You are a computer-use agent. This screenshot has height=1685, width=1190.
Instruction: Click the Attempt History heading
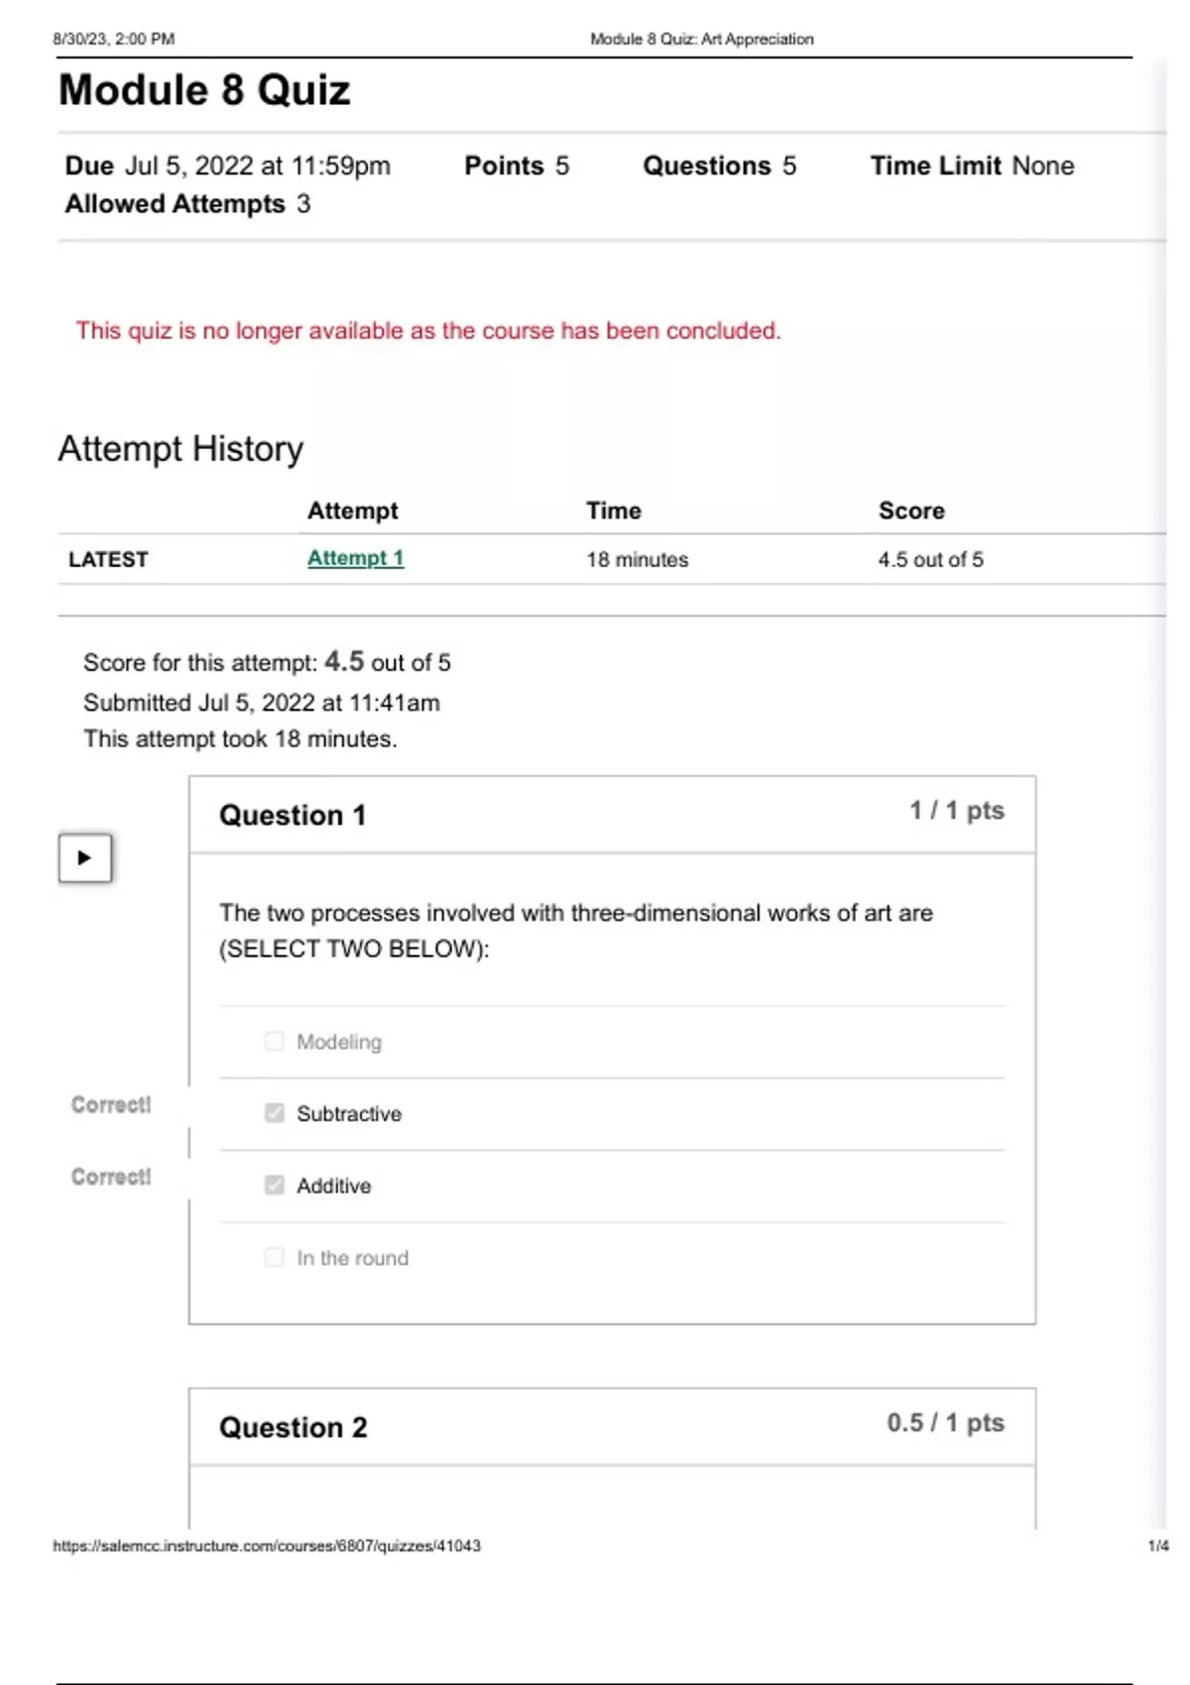tap(180, 449)
